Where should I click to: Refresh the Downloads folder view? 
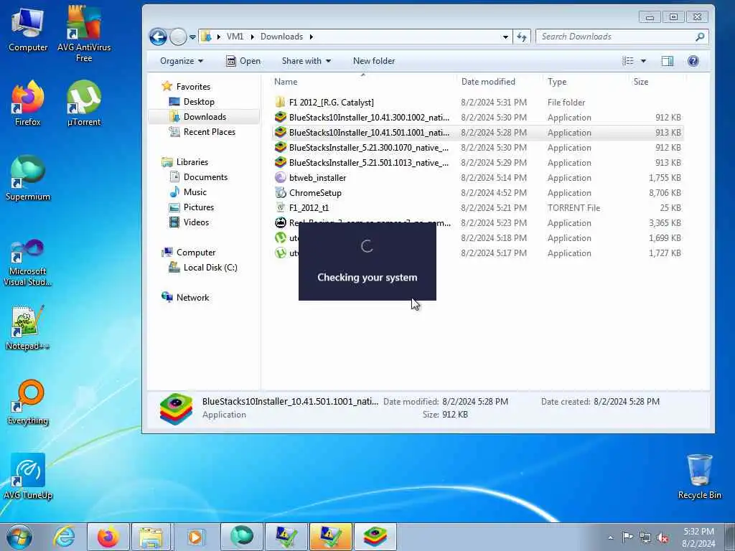[522, 37]
